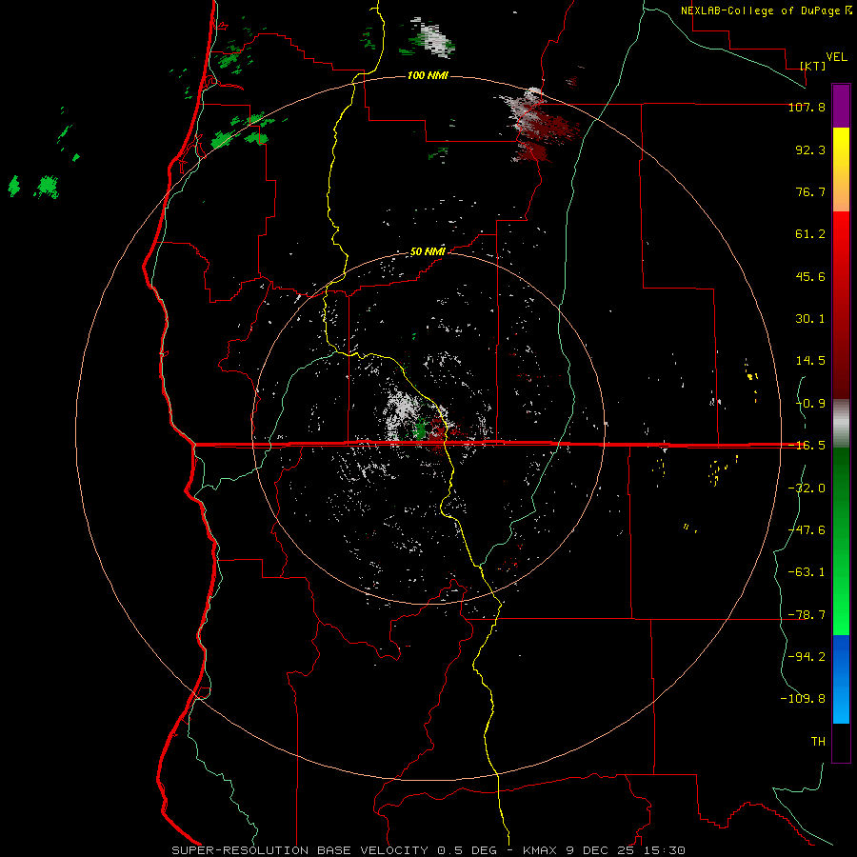The width and height of the screenshot is (857, 857).
Task: Select the -109.8 scale value
Action: click(x=803, y=699)
